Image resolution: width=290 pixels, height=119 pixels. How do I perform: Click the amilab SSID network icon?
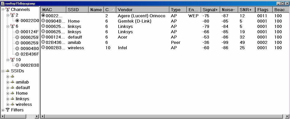tap(12, 82)
